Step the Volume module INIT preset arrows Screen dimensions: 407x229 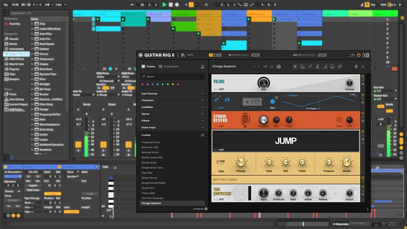click(215, 90)
